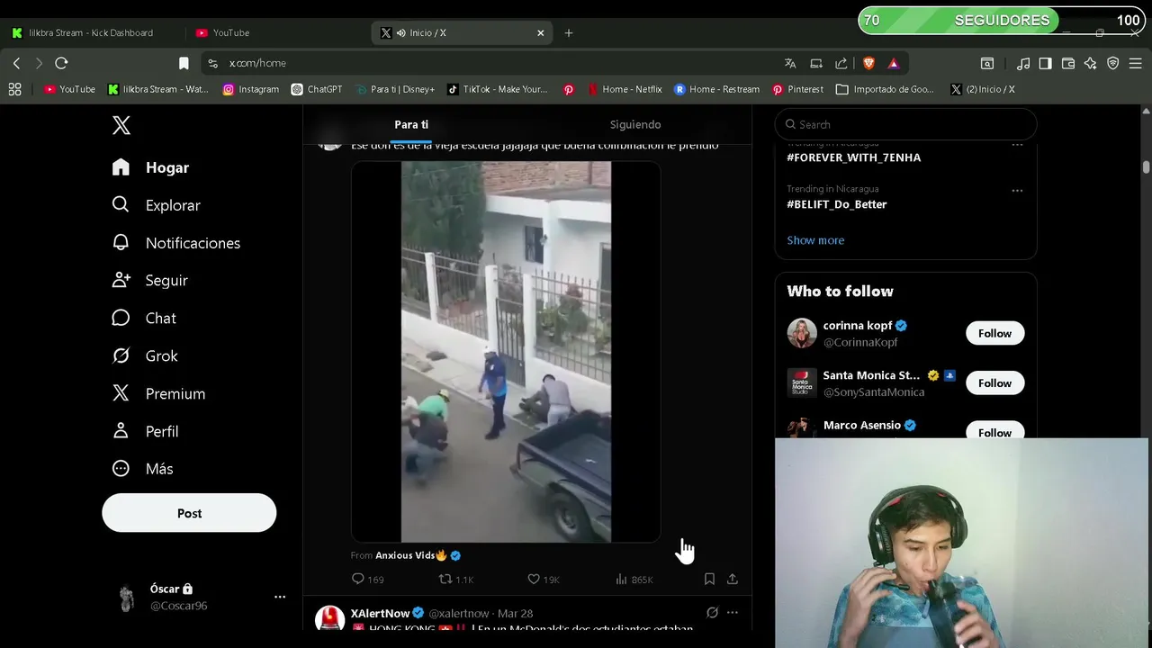Open #FOREVER_WITH_7ENHA trending topic

click(853, 157)
